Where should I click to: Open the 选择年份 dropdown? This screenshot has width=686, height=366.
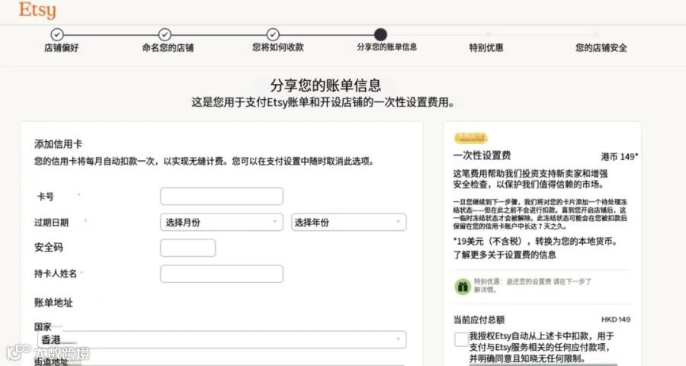pos(348,222)
